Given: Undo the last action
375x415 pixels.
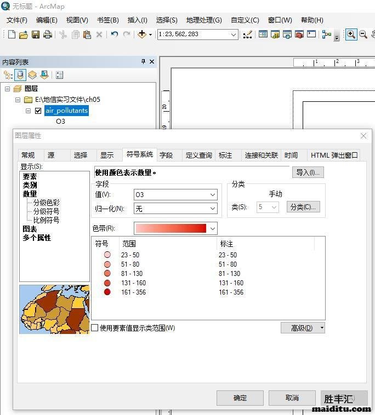Looking at the screenshot, I should pos(115,34).
